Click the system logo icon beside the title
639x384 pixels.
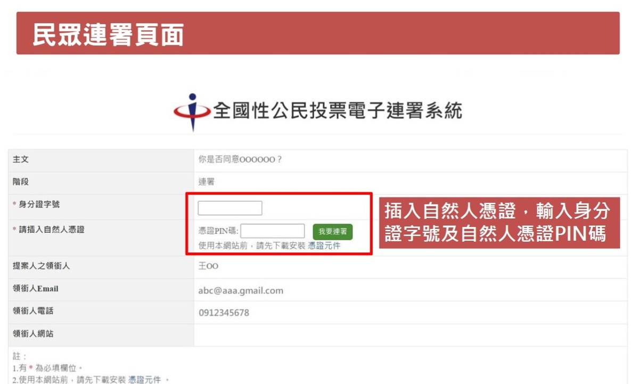click(x=192, y=112)
